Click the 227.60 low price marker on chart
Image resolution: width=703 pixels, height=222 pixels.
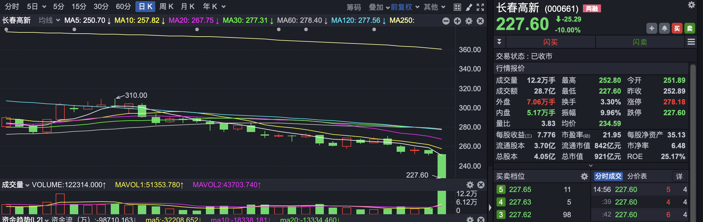click(x=417, y=175)
